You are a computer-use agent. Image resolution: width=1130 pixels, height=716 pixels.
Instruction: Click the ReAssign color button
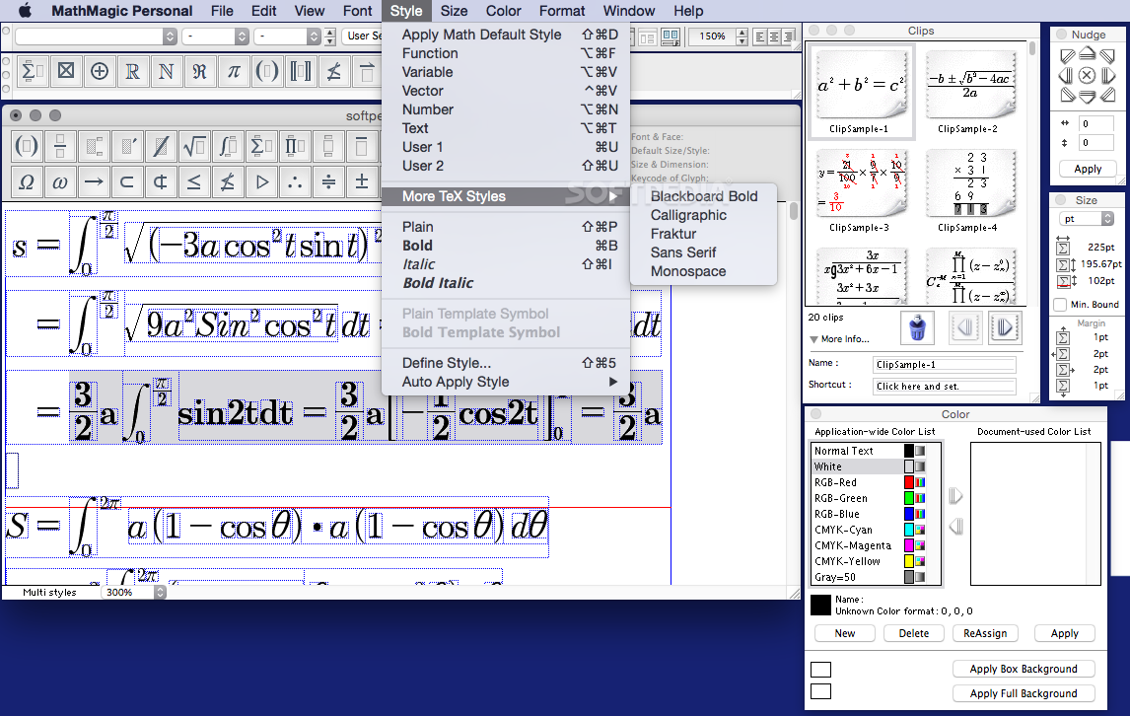click(985, 633)
